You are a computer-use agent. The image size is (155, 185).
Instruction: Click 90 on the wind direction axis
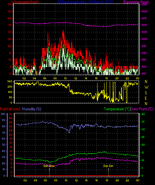[x=10, y=97]
